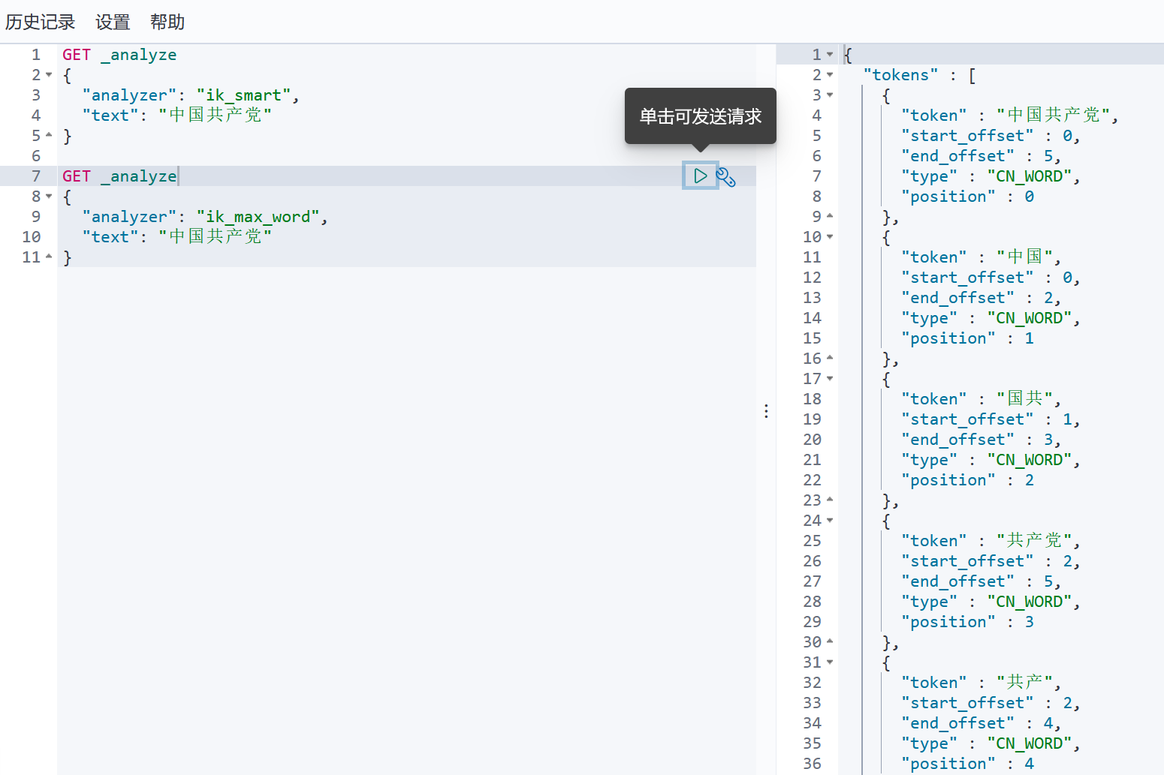Click the token value "国共" on line 18

[1024, 399]
